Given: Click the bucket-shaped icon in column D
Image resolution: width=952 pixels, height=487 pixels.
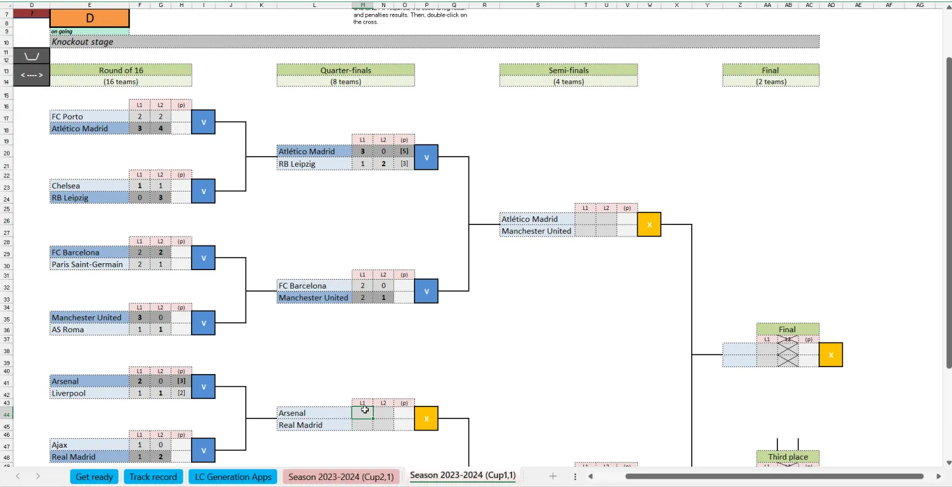Looking at the screenshot, I should coord(32,56).
